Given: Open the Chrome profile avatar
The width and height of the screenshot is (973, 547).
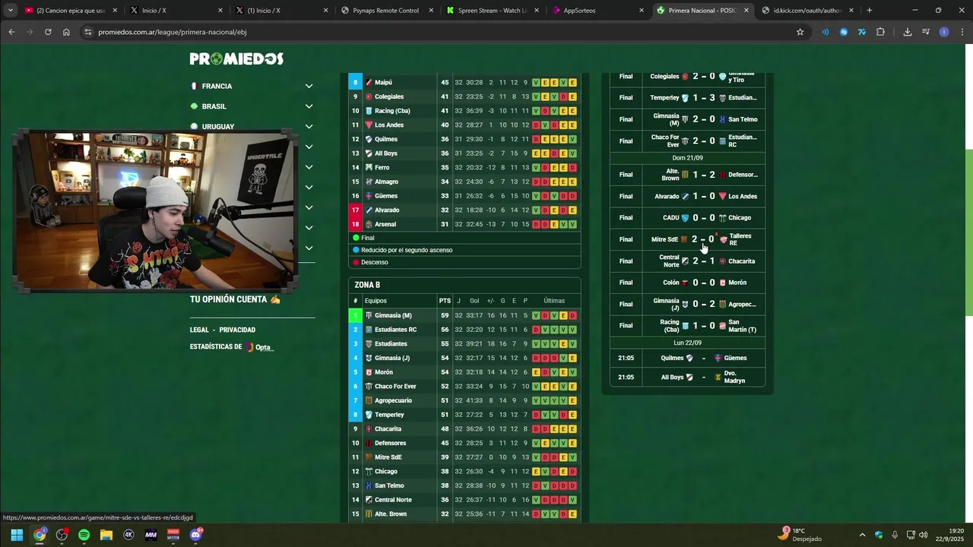Looking at the screenshot, I should 944,32.
